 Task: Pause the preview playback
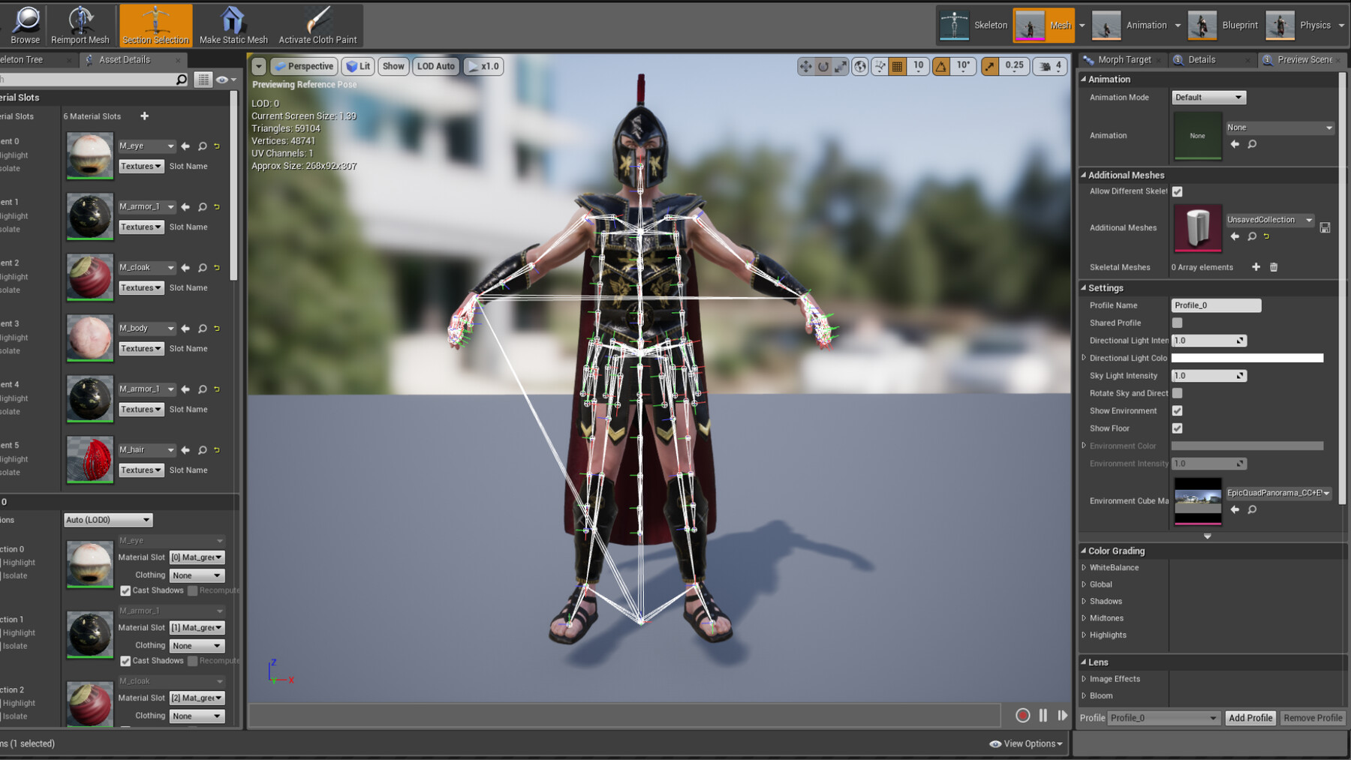[x=1043, y=716]
